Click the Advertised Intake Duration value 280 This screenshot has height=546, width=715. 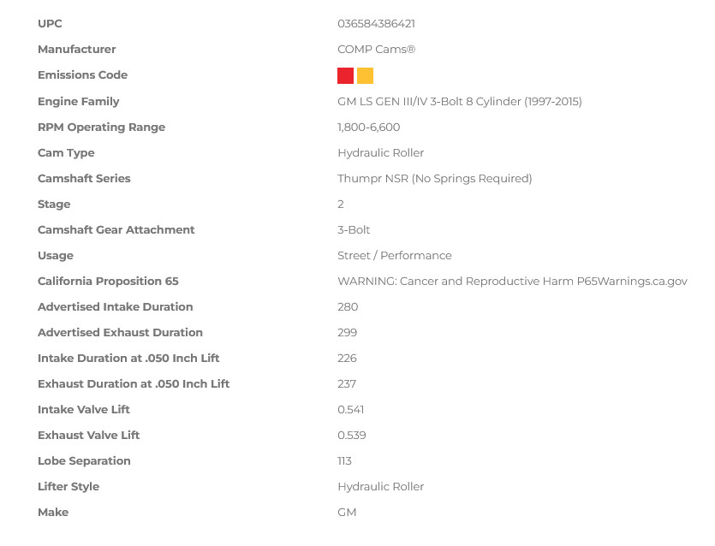point(348,306)
